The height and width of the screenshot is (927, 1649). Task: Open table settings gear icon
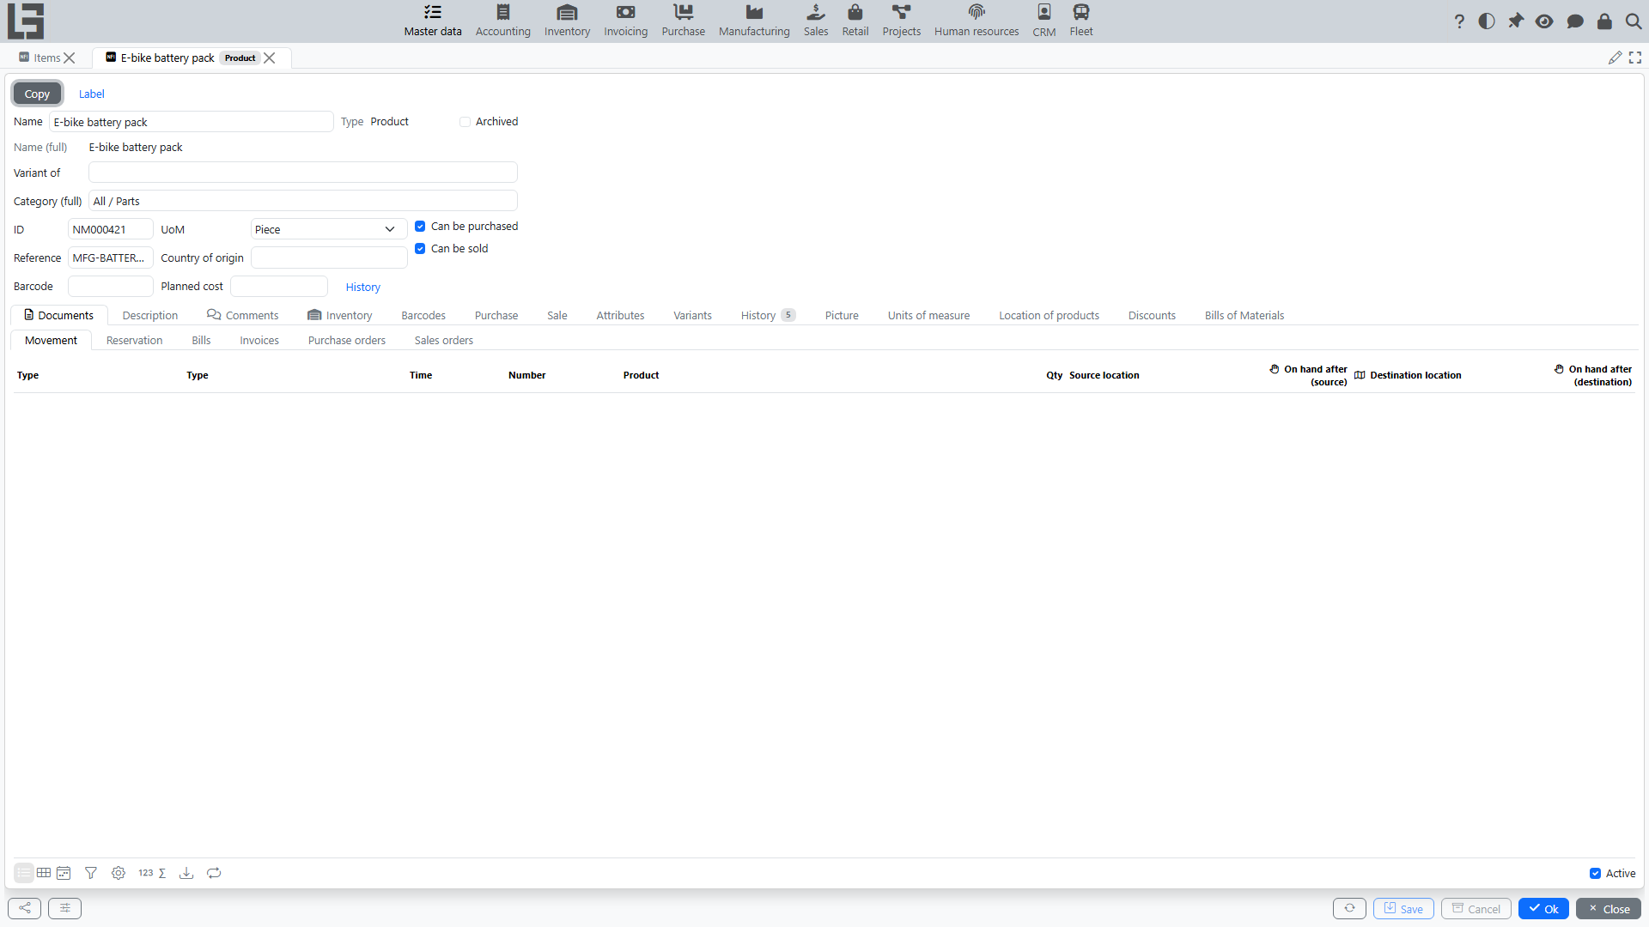pyautogui.click(x=119, y=873)
